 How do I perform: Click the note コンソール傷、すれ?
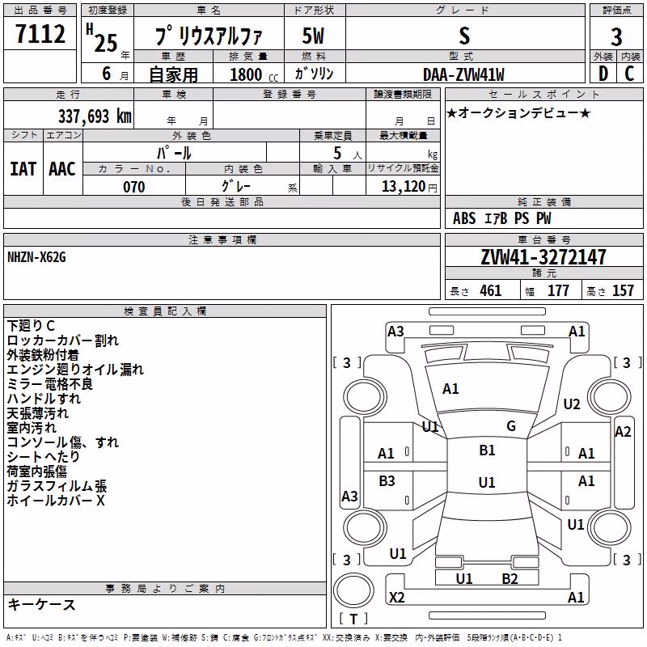click(63, 442)
